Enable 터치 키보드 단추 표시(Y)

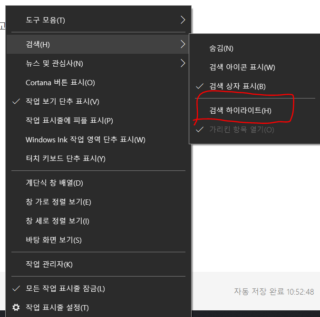(x=98, y=158)
